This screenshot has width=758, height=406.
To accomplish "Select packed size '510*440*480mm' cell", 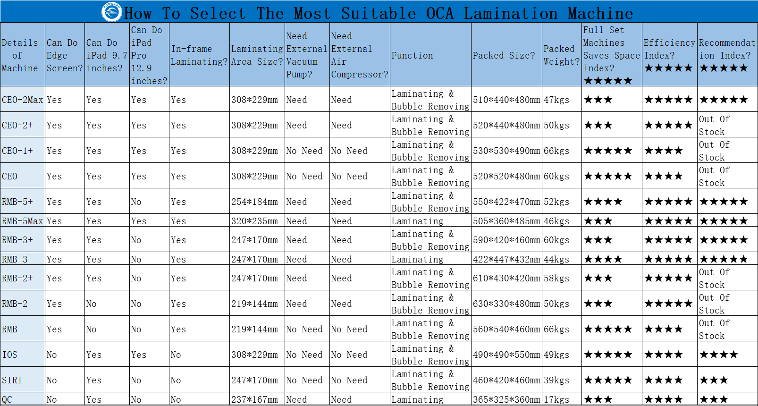I will point(506,100).
